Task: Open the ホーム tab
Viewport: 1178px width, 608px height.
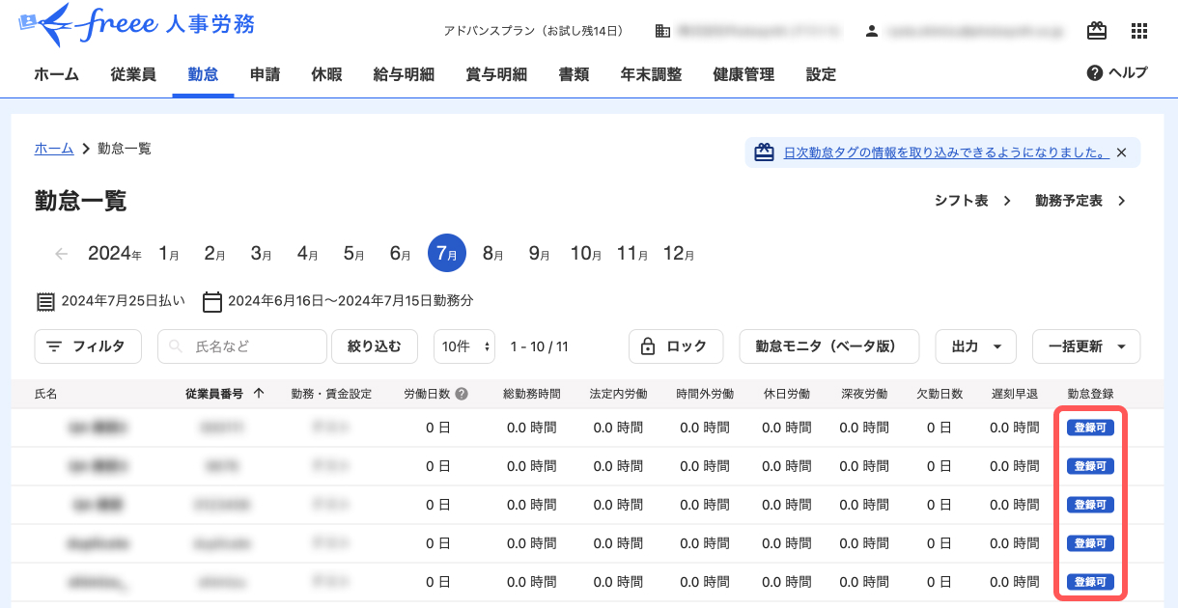Action: 57,74
